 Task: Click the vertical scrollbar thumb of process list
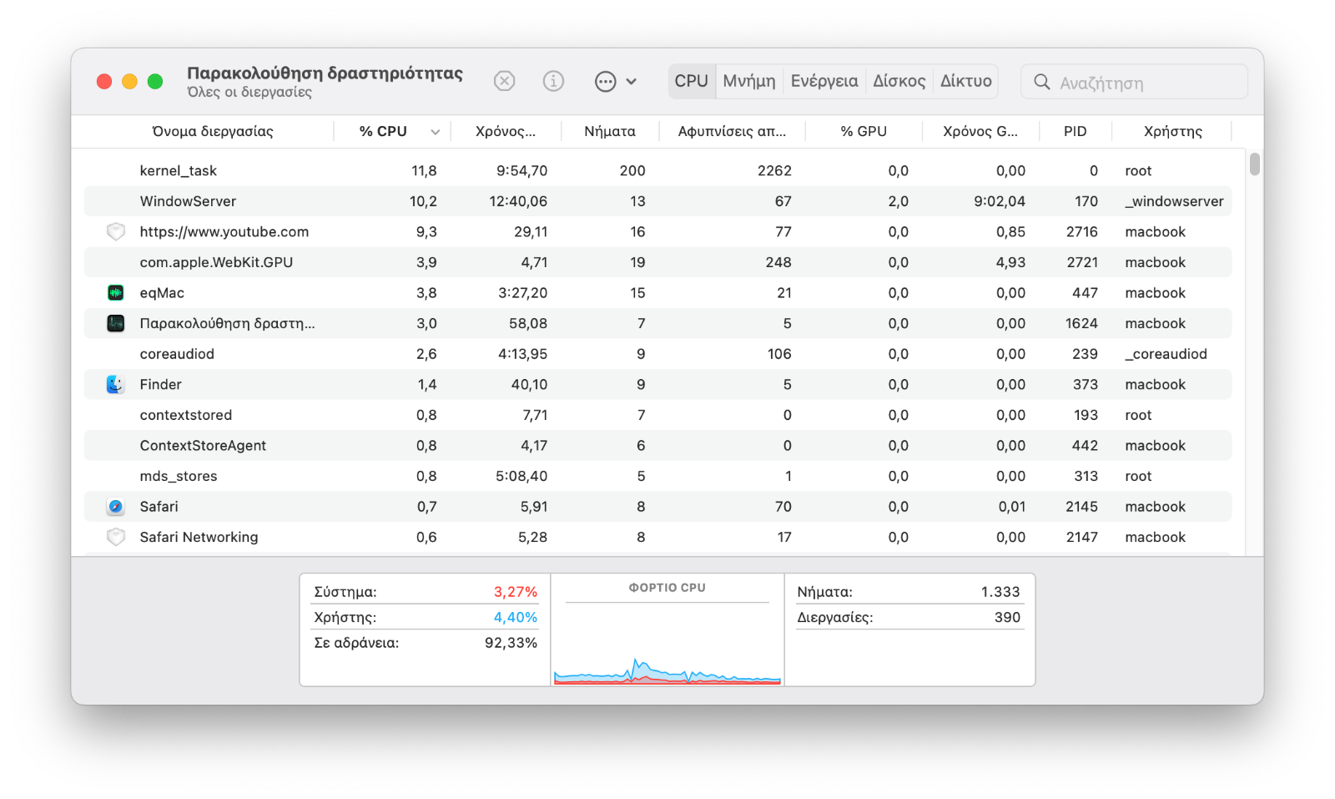1254,164
